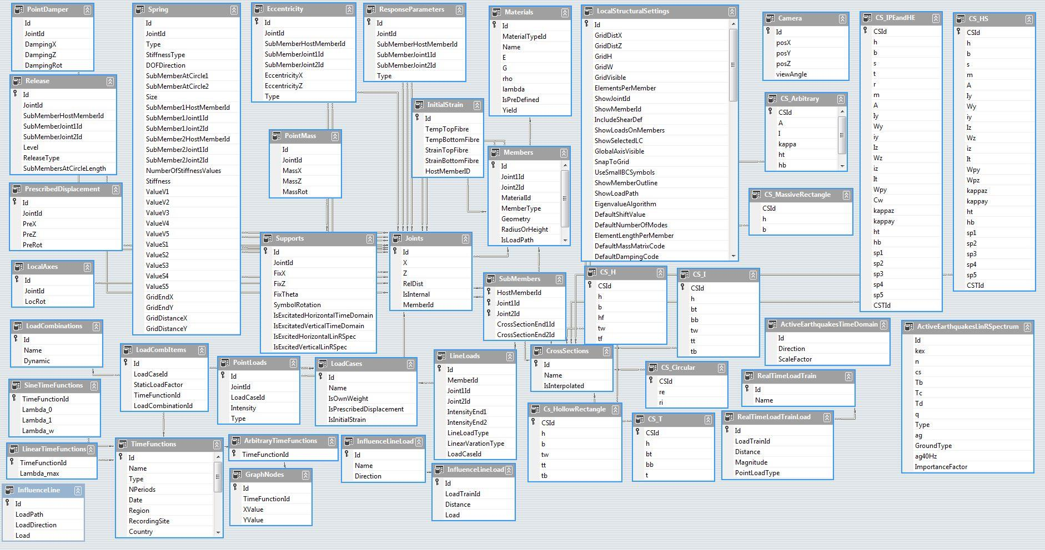The height and width of the screenshot is (550, 1045).
Task: Collapse the ActiveEarthquakesLinRSpectrum table
Action: (x=1027, y=327)
